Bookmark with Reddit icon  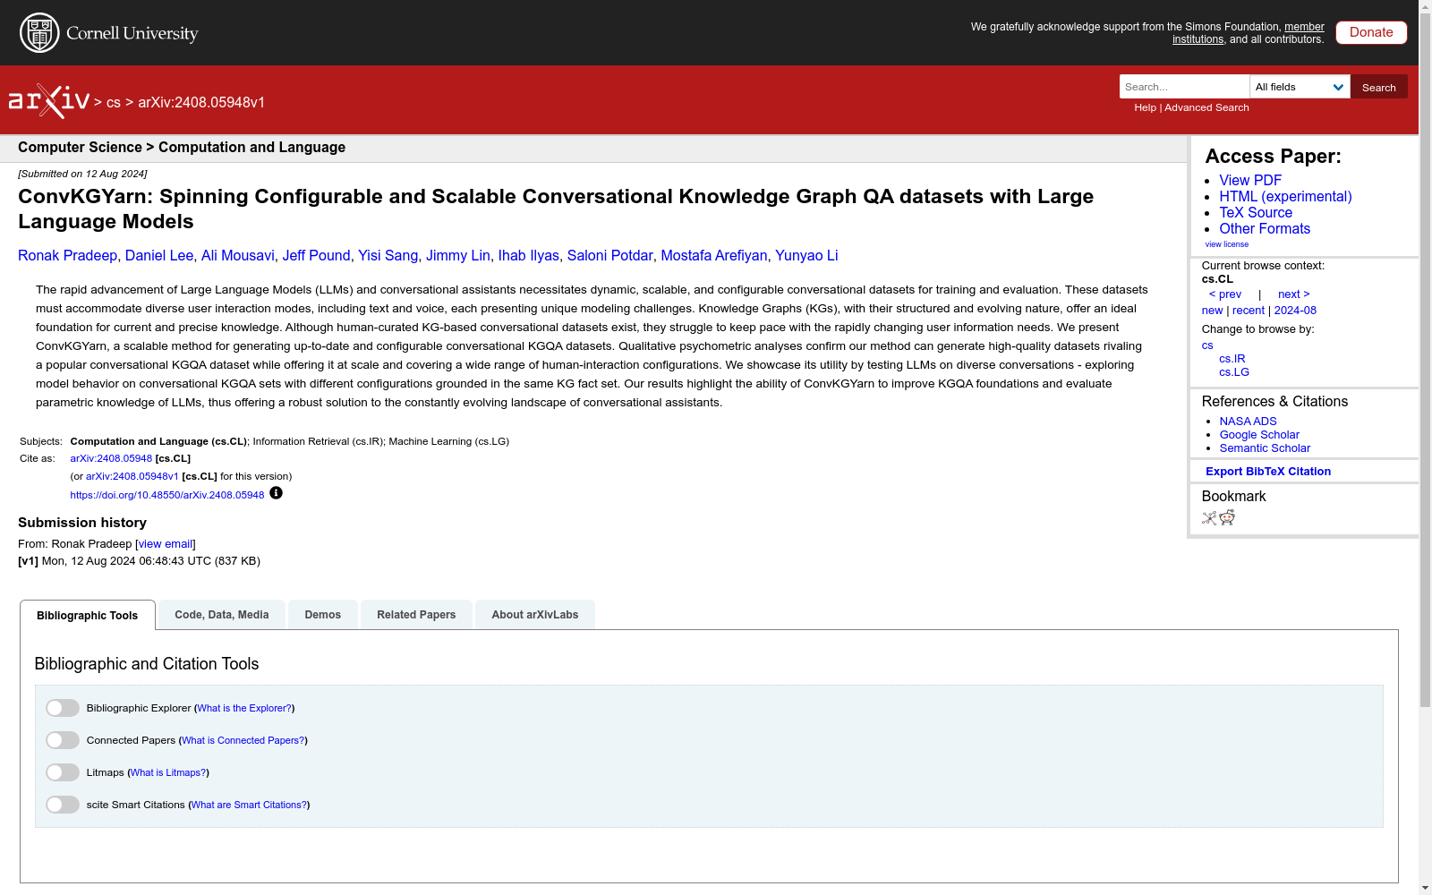1227,517
